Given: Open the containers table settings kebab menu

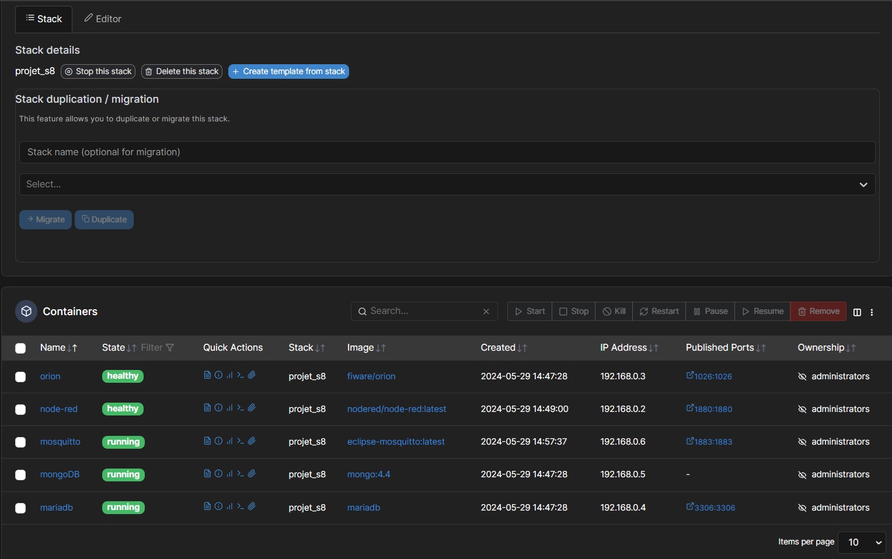Looking at the screenshot, I should coord(872,312).
